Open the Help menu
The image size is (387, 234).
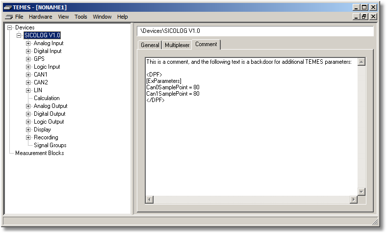[x=123, y=17]
